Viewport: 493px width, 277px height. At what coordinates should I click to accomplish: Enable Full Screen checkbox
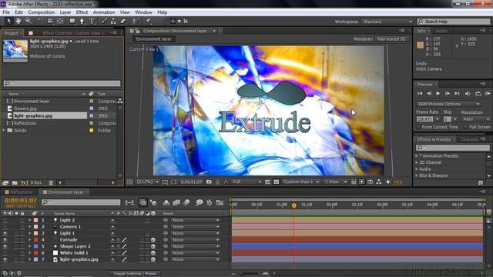click(x=465, y=127)
